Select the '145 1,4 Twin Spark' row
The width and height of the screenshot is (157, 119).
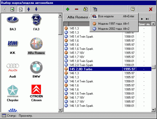pos(108,36)
